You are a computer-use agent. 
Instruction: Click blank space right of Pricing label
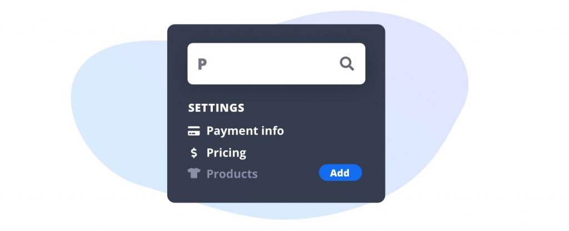pos(311,153)
